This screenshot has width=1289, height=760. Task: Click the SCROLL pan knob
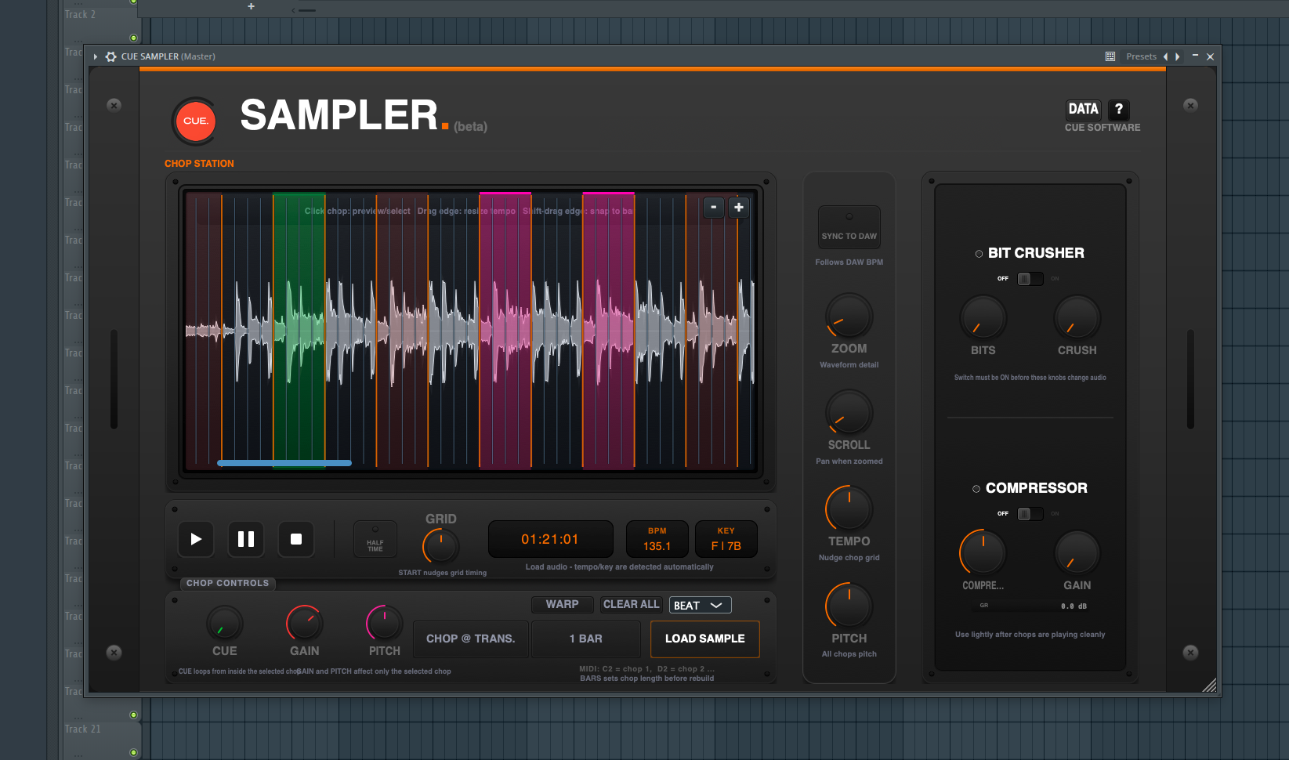tap(849, 413)
